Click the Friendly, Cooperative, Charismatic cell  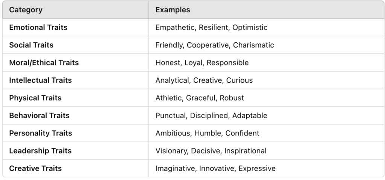215,45
